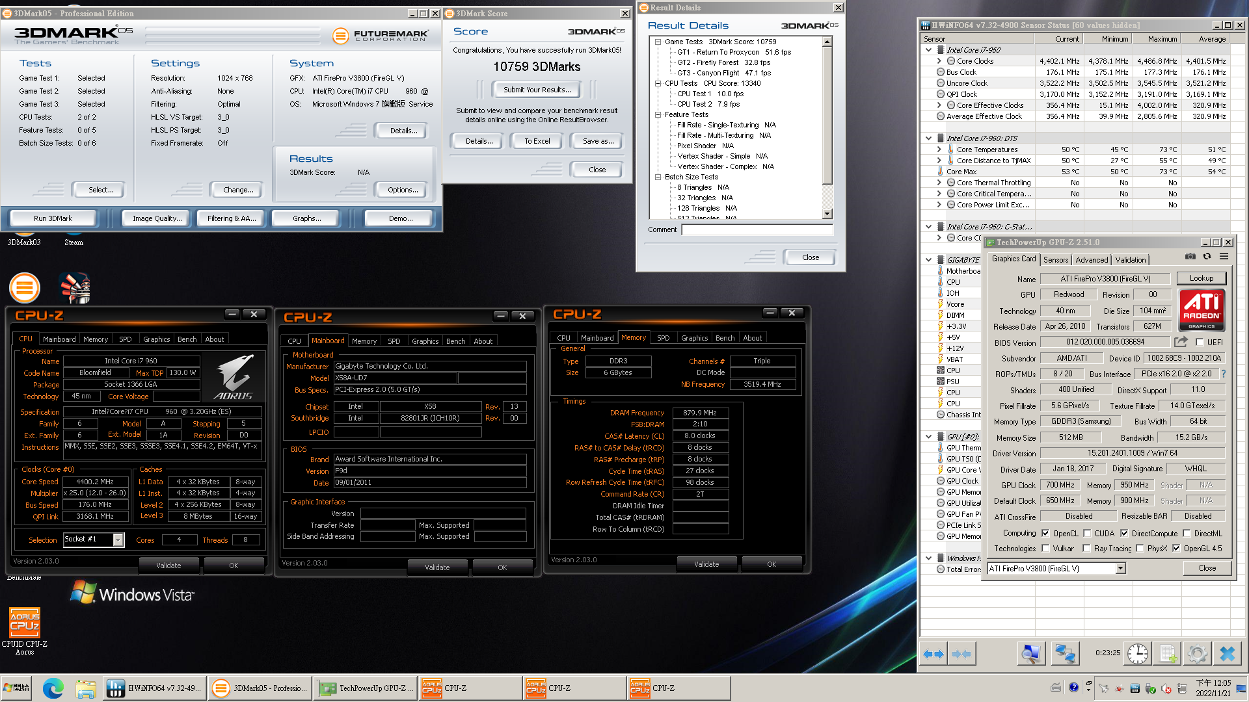
Task: Click Save as button in 3DMark Score
Action: tap(598, 141)
